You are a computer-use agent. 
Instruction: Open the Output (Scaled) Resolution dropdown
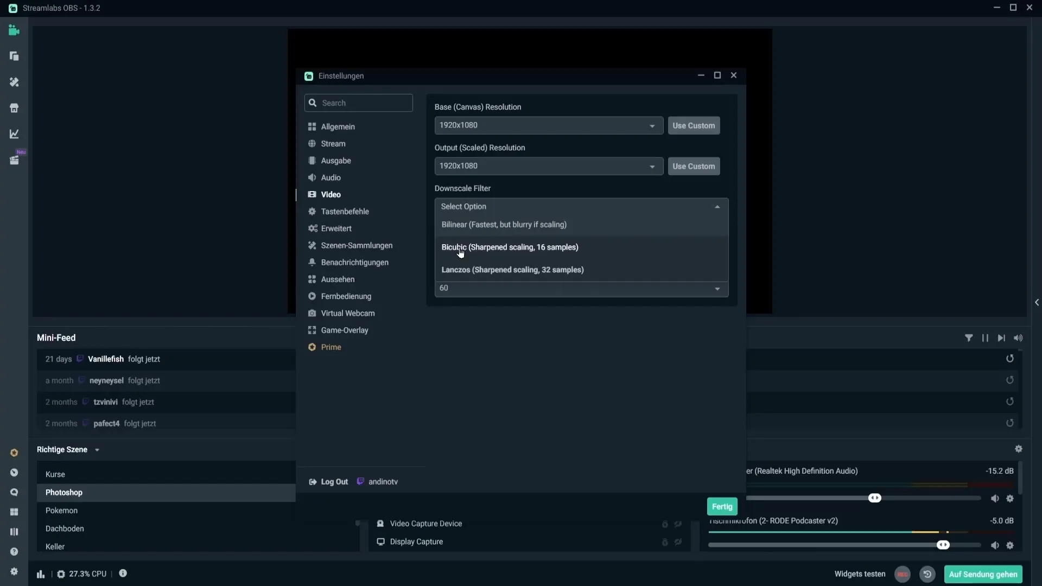pos(549,166)
